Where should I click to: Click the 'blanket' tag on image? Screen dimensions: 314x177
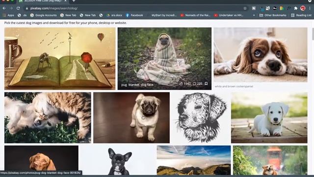point(134,85)
